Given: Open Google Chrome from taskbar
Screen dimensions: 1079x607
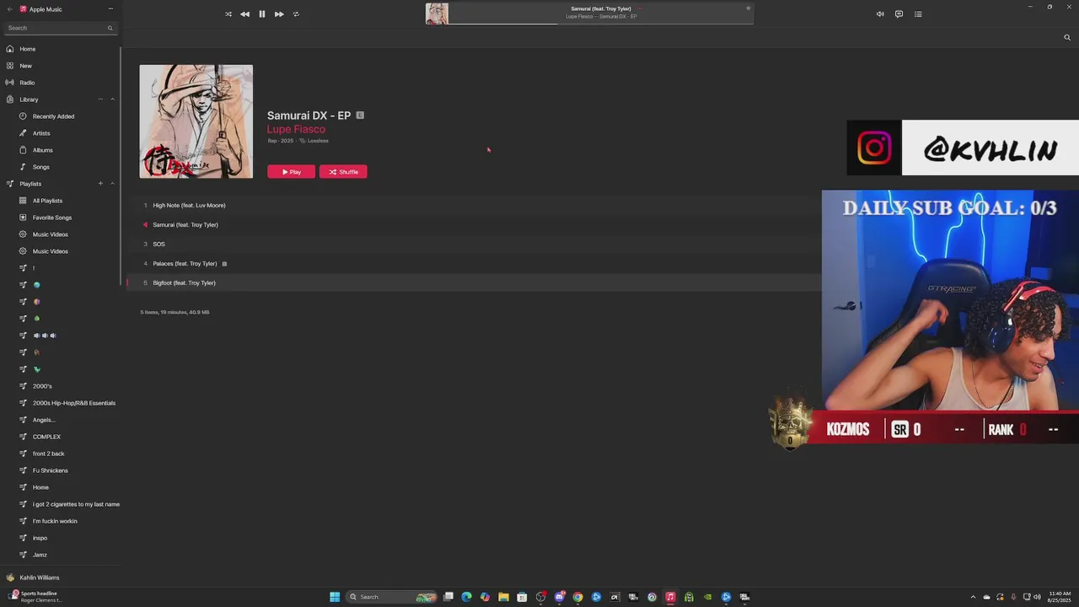Looking at the screenshot, I should coord(577,597).
